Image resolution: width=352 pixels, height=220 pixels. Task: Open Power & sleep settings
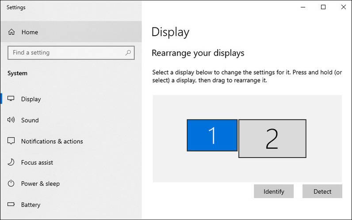click(x=40, y=184)
